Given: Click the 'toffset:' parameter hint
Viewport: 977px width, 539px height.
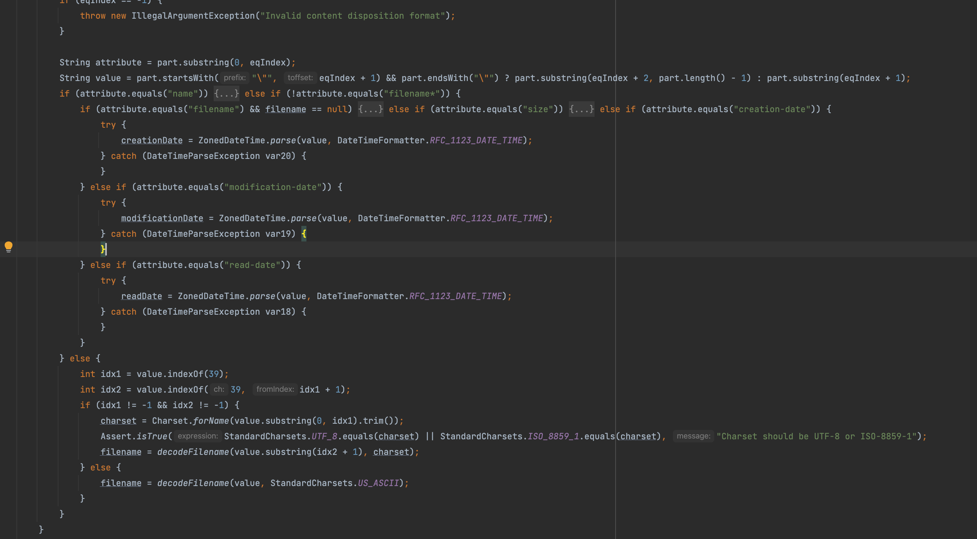Looking at the screenshot, I should coord(300,78).
